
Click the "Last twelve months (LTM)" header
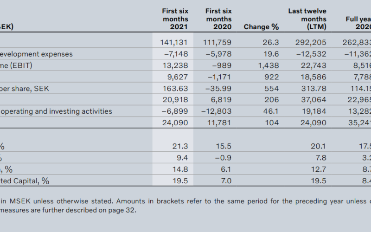pos(307,19)
